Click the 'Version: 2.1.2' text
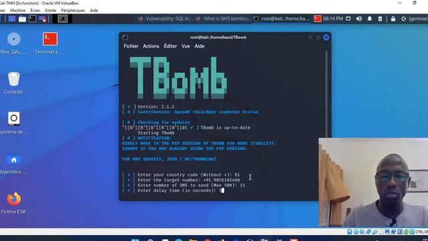Viewport: 428px width, 241px height. tap(156, 106)
